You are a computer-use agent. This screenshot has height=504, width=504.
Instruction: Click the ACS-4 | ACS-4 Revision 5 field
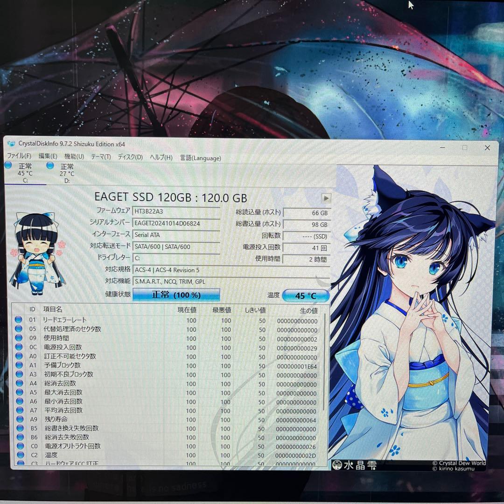(231, 270)
